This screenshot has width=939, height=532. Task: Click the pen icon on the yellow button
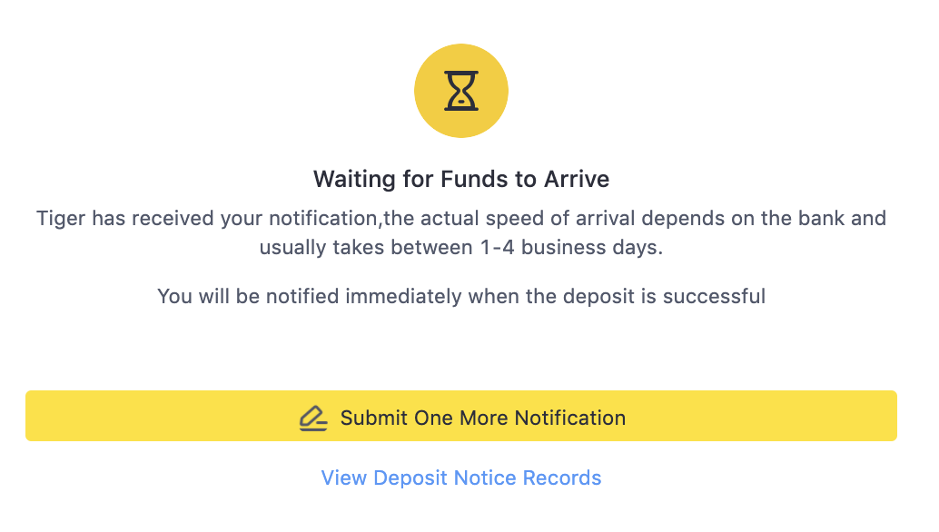[x=313, y=419]
